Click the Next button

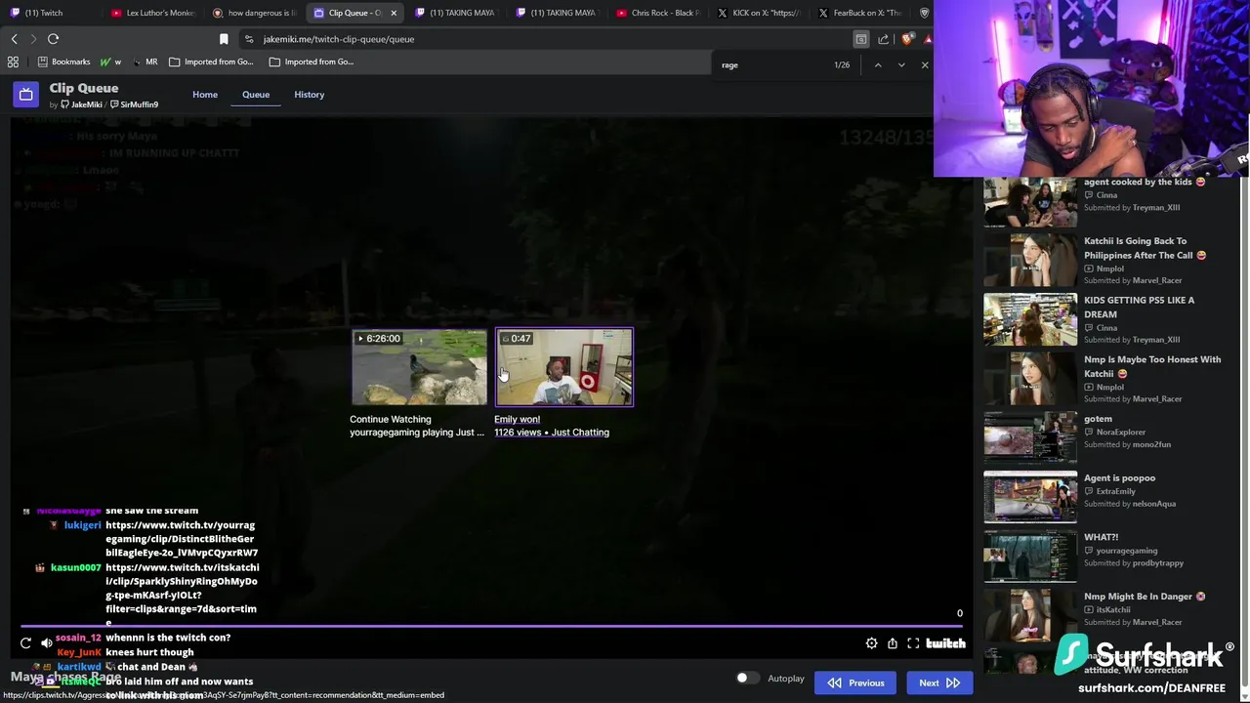tap(939, 682)
